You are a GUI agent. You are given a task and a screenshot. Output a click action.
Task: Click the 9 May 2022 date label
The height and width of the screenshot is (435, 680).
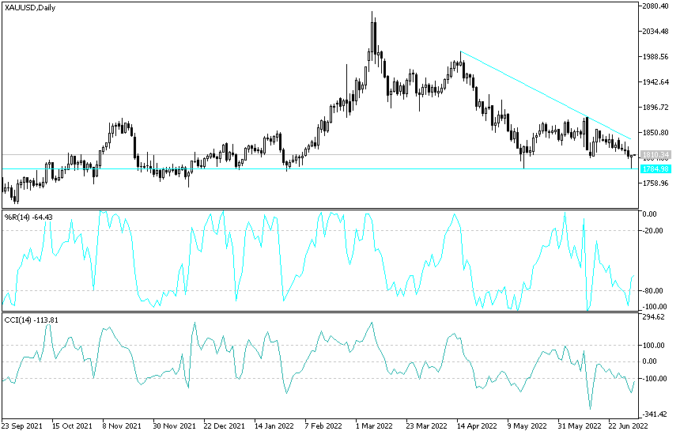(x=527, y=426)
